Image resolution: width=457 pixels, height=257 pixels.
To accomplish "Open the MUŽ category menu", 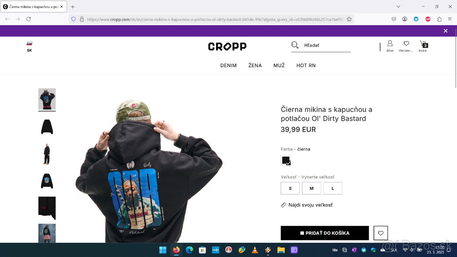I will pos(279,65).
